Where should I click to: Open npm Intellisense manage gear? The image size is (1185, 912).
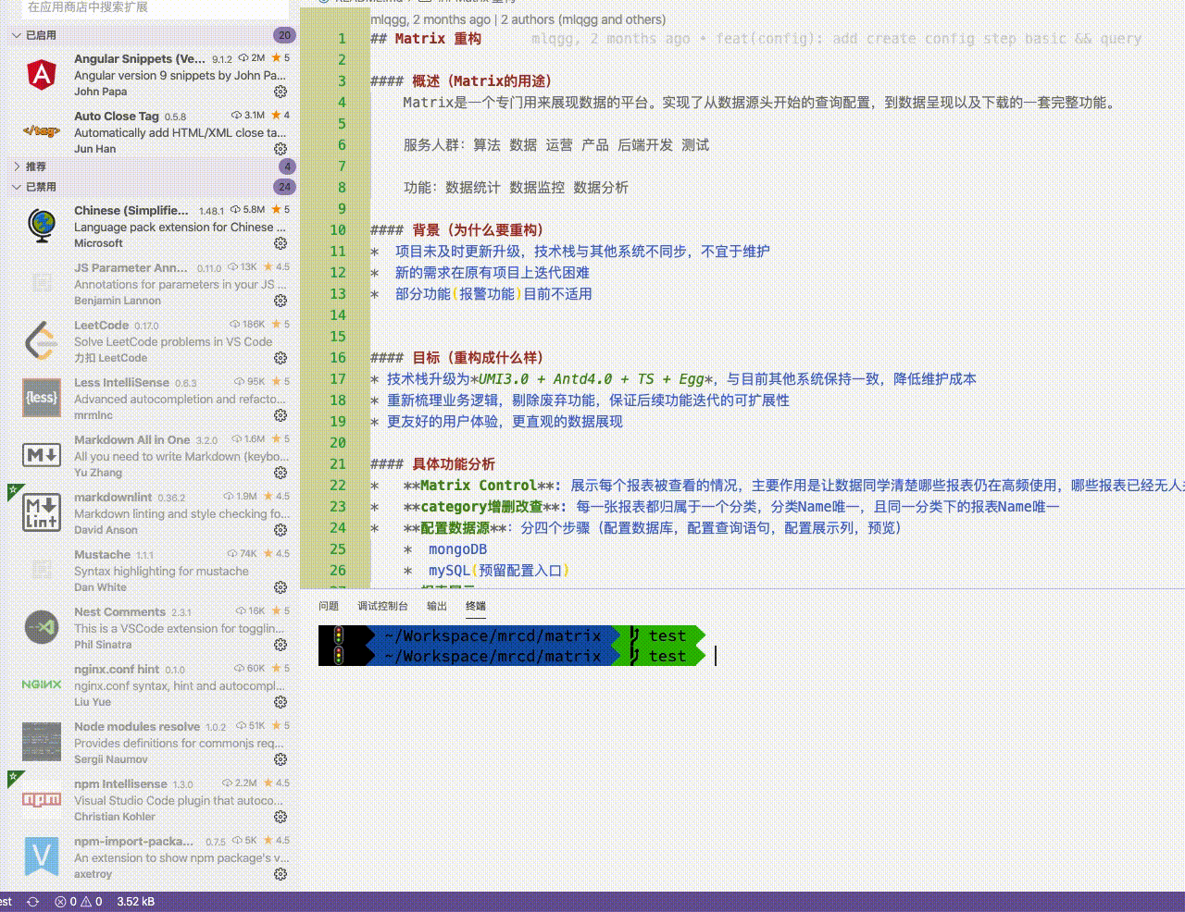(281, 817)
